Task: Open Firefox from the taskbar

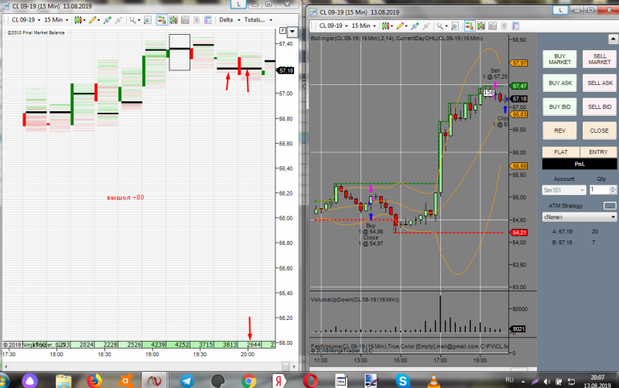Action: point(94,381)
